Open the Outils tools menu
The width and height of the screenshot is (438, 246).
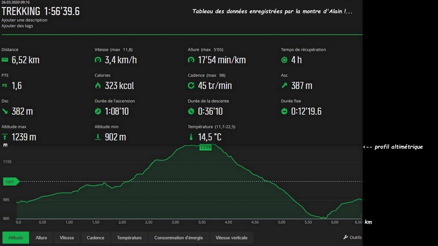point(353,237)
